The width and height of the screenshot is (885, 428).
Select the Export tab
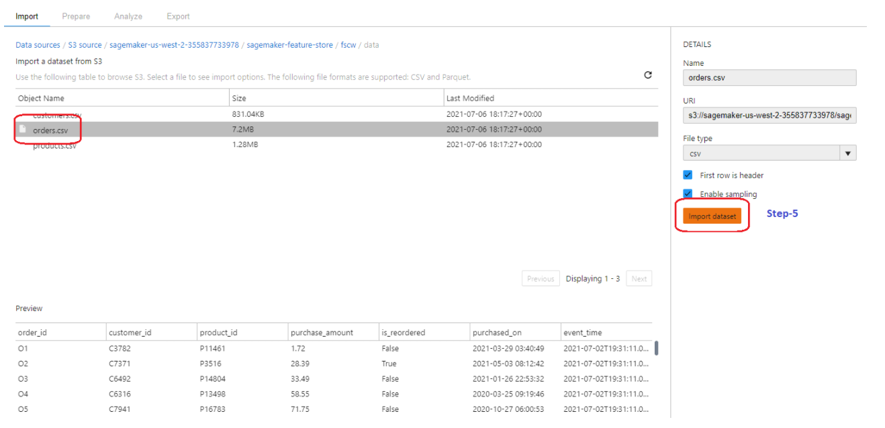pos(178,16)
